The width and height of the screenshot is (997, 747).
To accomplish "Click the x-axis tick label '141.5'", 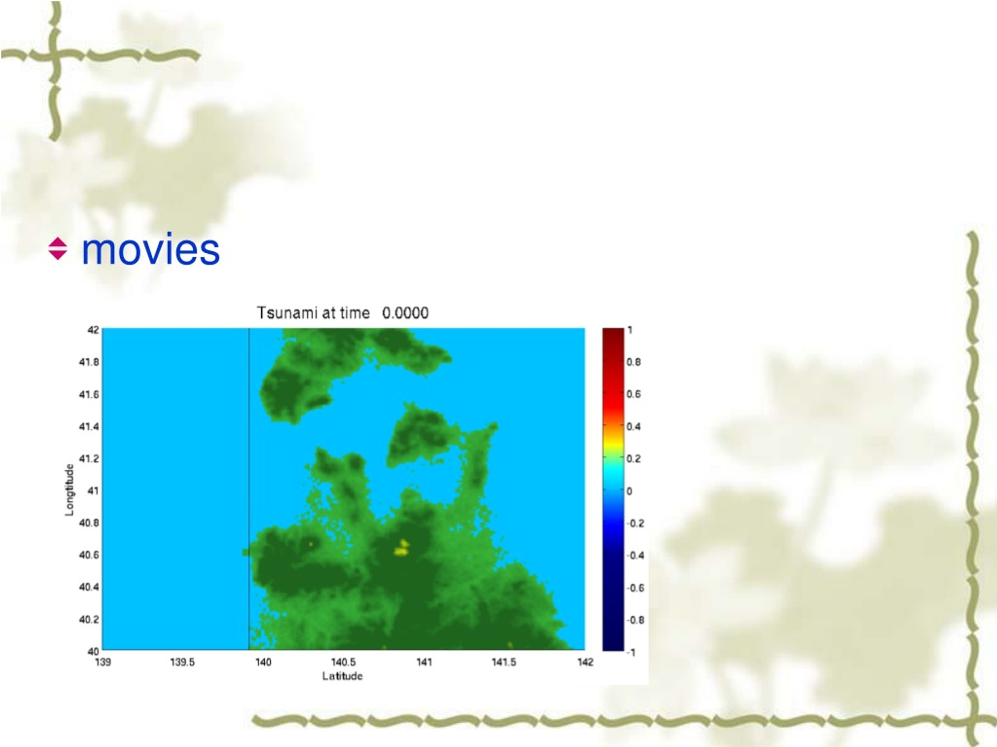I will [504, 662].
